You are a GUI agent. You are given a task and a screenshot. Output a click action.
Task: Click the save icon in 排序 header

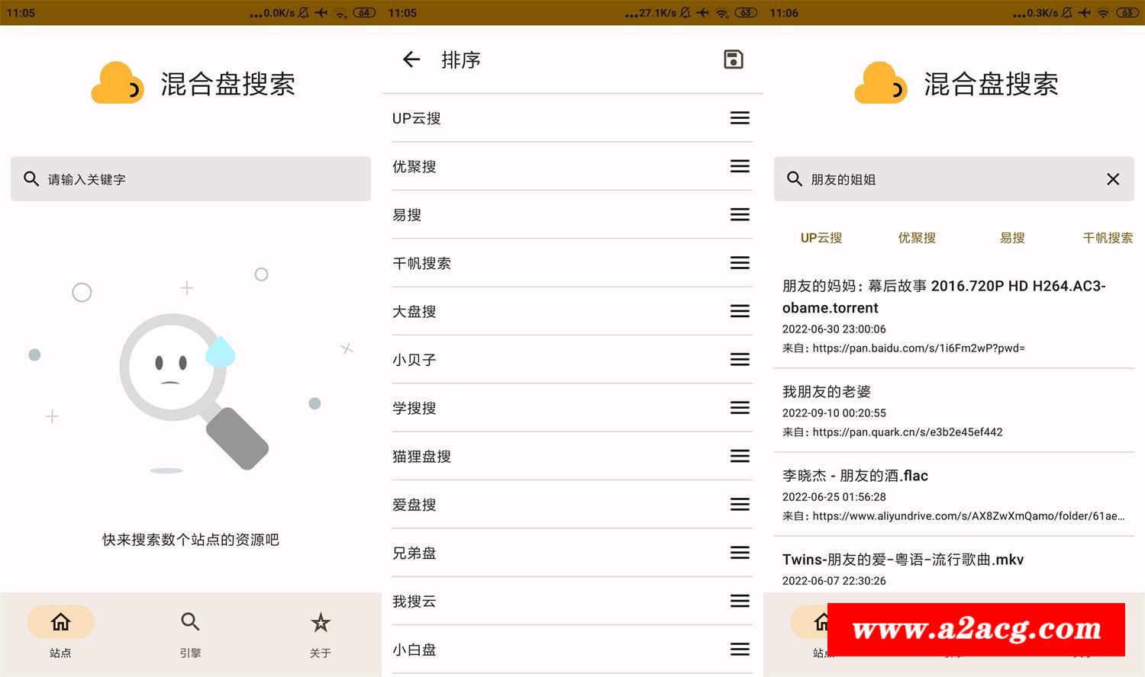[x=733, y=59]
